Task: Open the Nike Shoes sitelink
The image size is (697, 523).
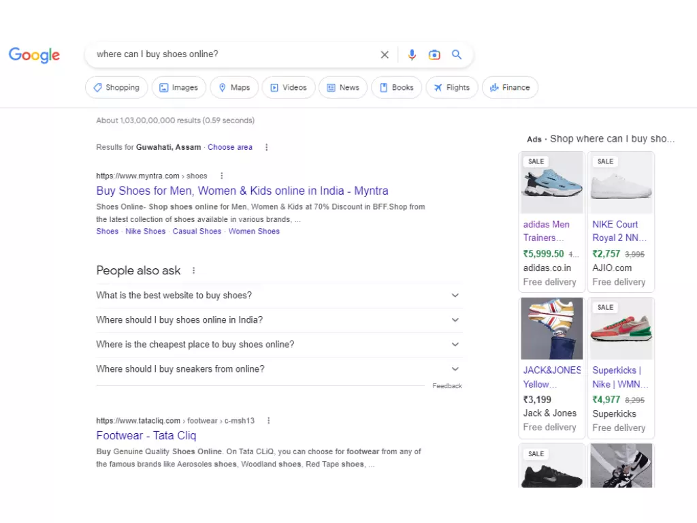Action: (146, 232)
